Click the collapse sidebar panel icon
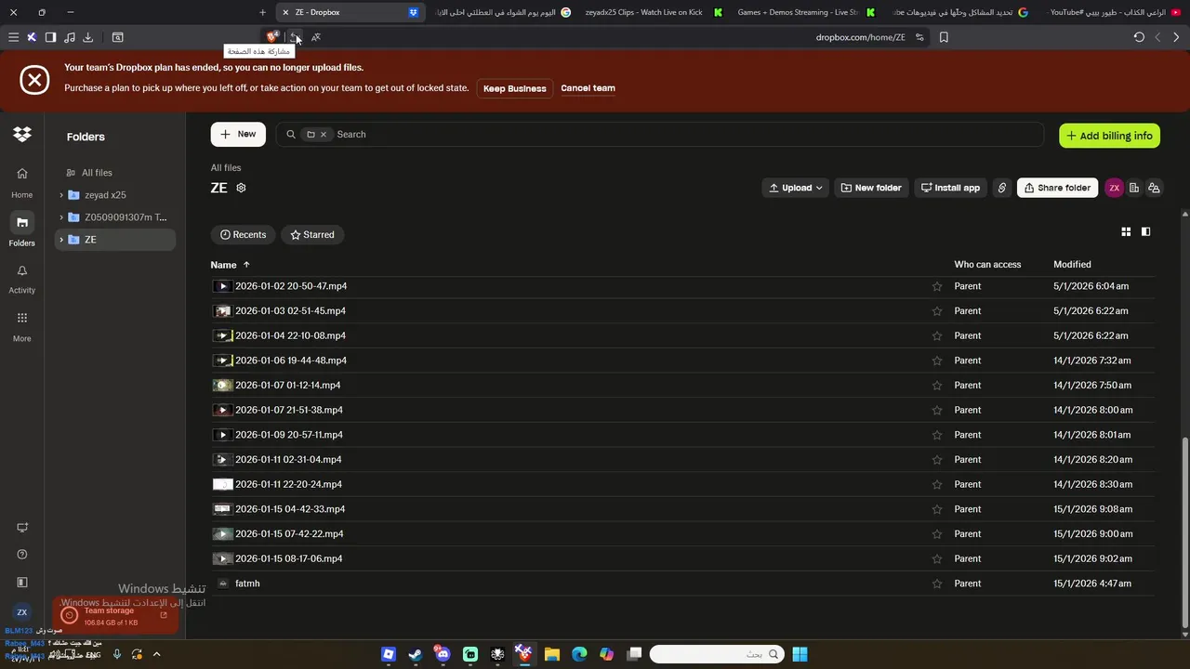Image resolution: width=1190 pixels, height=669 pixels. tap(22, 583)
